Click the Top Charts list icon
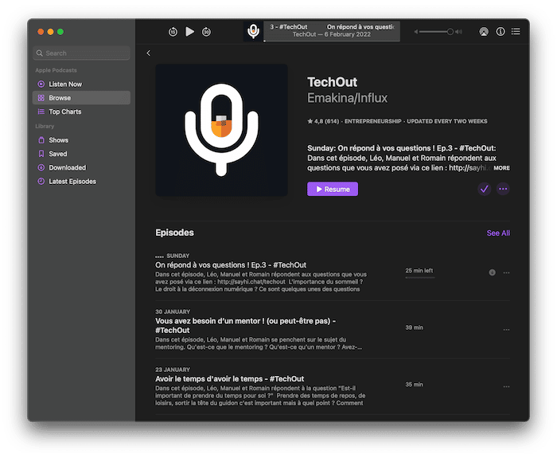The width and height of the screenshot is (557, 458). click(41, 112)
